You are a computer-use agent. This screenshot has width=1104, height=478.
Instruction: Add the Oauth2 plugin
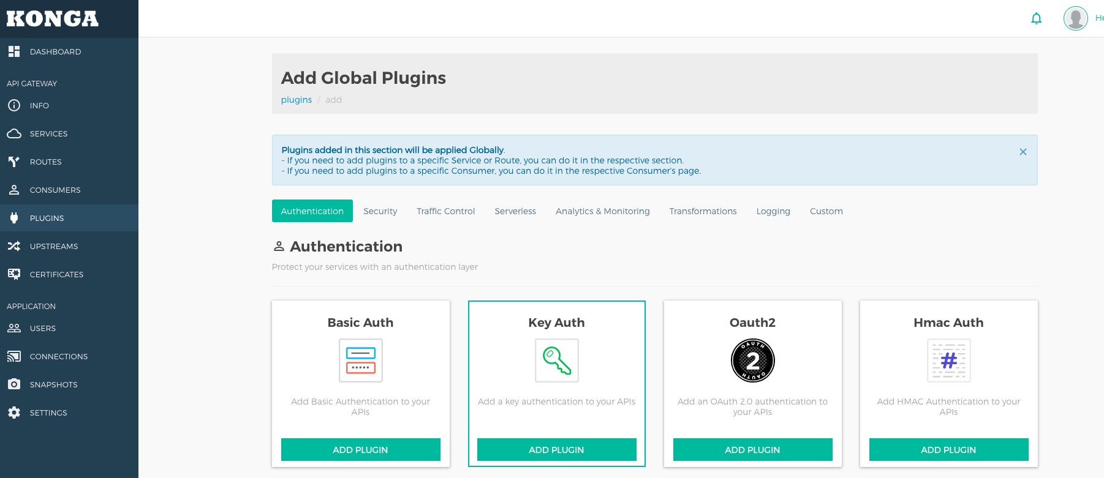tap(753, 450)
